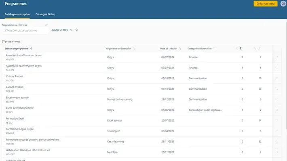Open the Formation longue durée programme
Viewport: 287px width, 161px height.
[20, 129]
